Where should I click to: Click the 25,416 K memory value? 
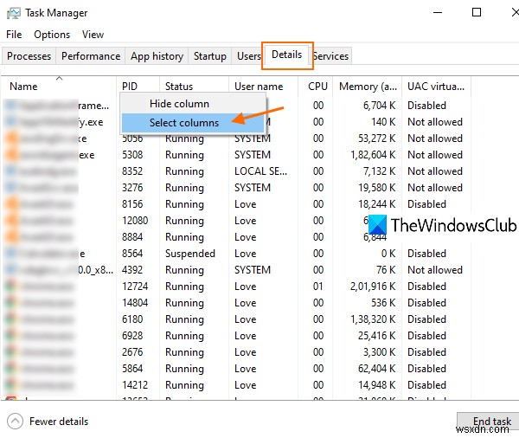coord(377,336)
